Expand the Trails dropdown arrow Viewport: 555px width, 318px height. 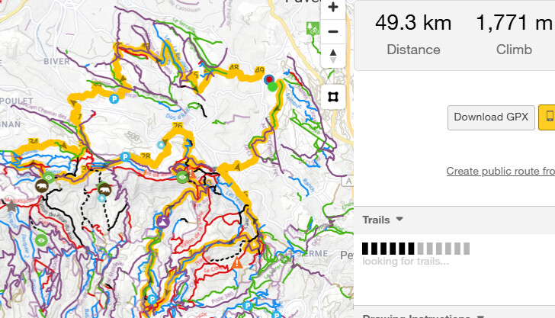coord(399,219)
